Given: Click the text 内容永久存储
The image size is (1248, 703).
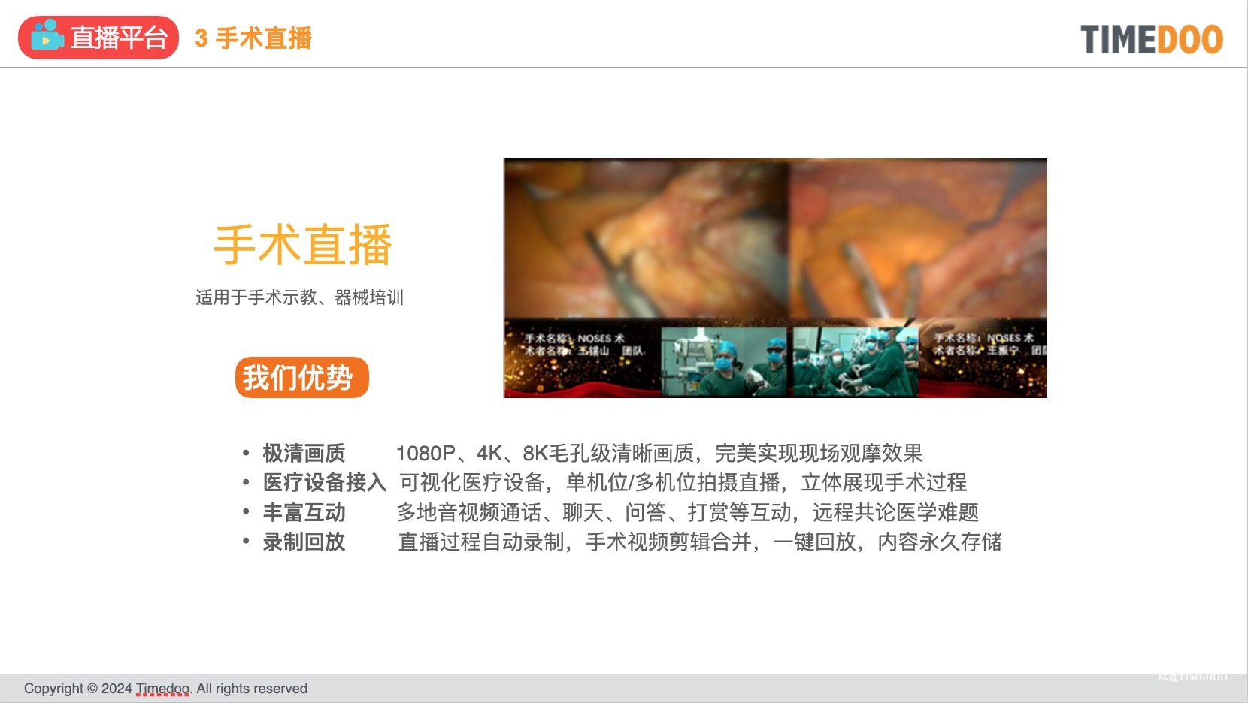Looking at the screenshot, I should [x=940, y=542].
